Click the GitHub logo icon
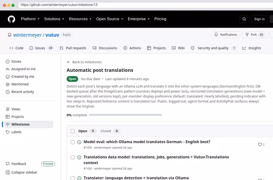This screenshot has width=273, height=180. (x=12, y=19)
